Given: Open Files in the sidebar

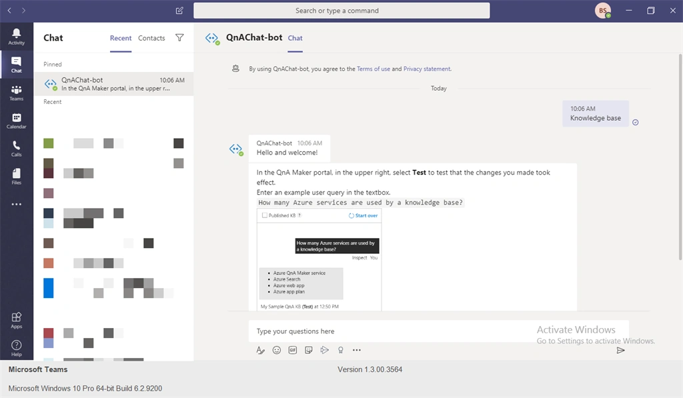Looking at the screenshot, I should click(16, 177).
